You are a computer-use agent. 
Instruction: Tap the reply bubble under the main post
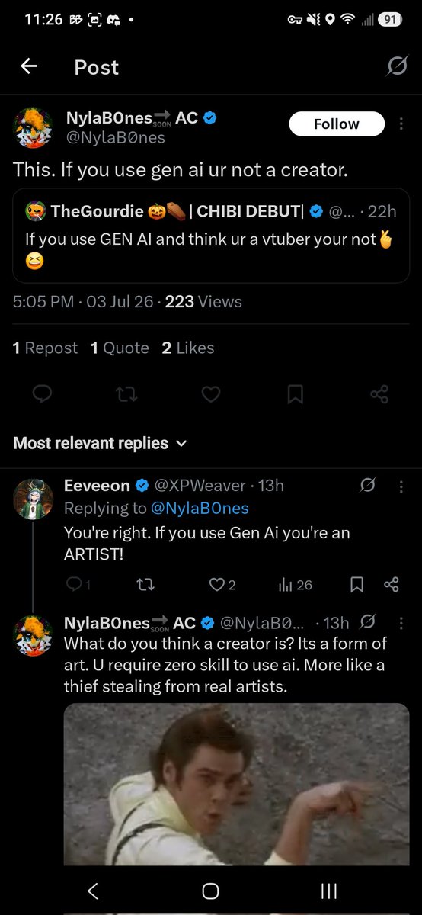(x=43, y=394)
